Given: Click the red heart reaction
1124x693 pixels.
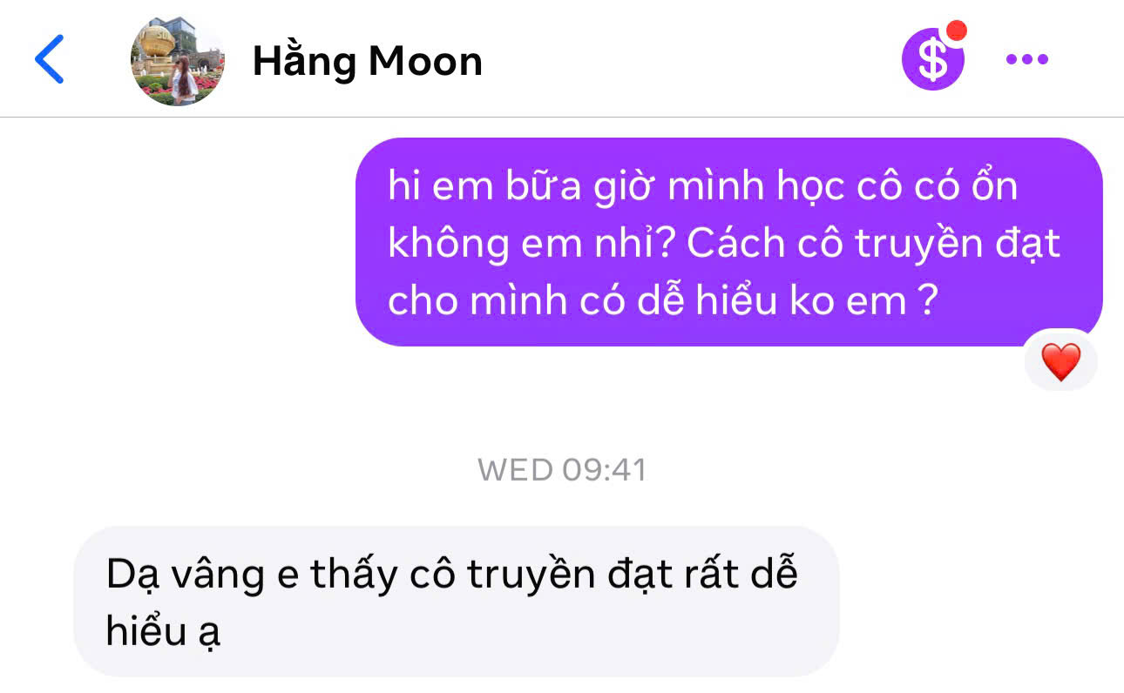Looking at the screenshot, I should click(x=1060, y=361).
